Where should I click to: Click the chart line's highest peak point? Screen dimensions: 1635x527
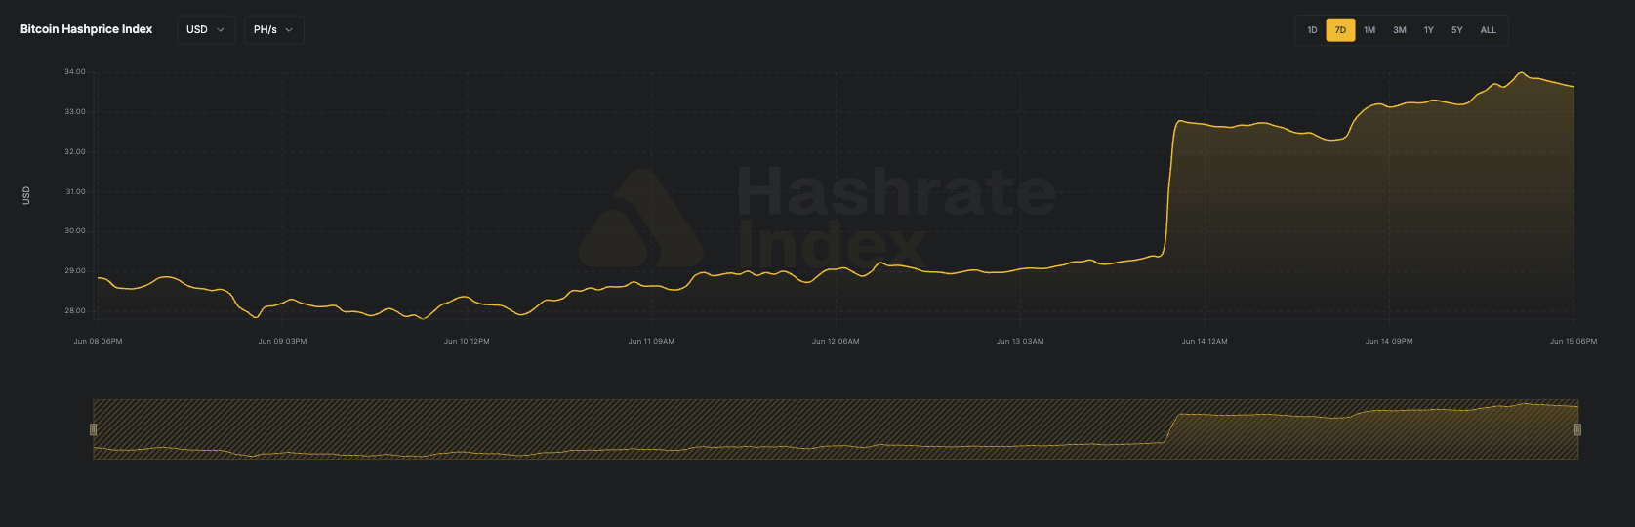point(1521,72)
